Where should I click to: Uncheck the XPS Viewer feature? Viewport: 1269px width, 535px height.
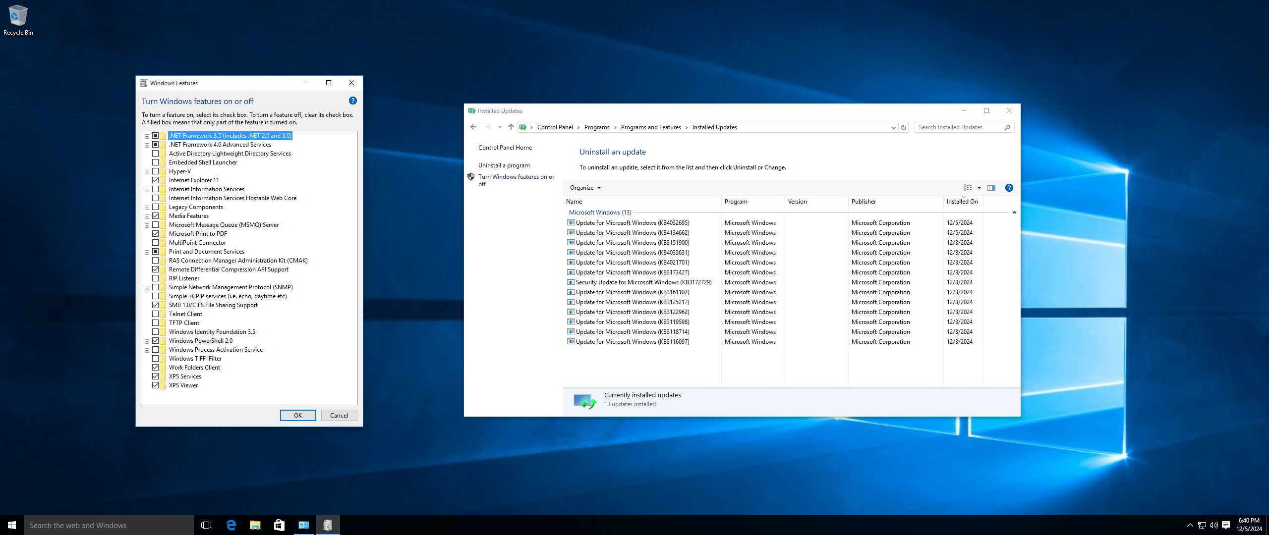[156, 385]
